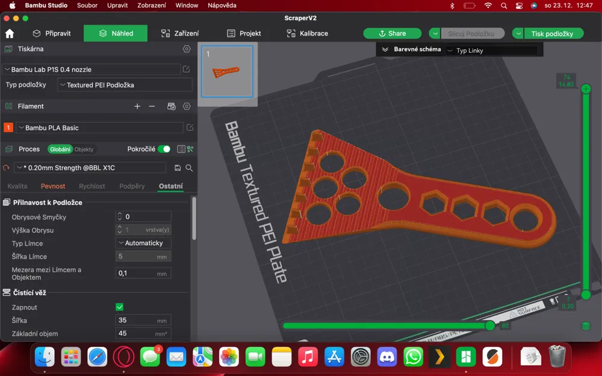The height and width of the screenshot is (376, 602).
Task: Open the Zobrazení menu
Action: coord(152,5)
